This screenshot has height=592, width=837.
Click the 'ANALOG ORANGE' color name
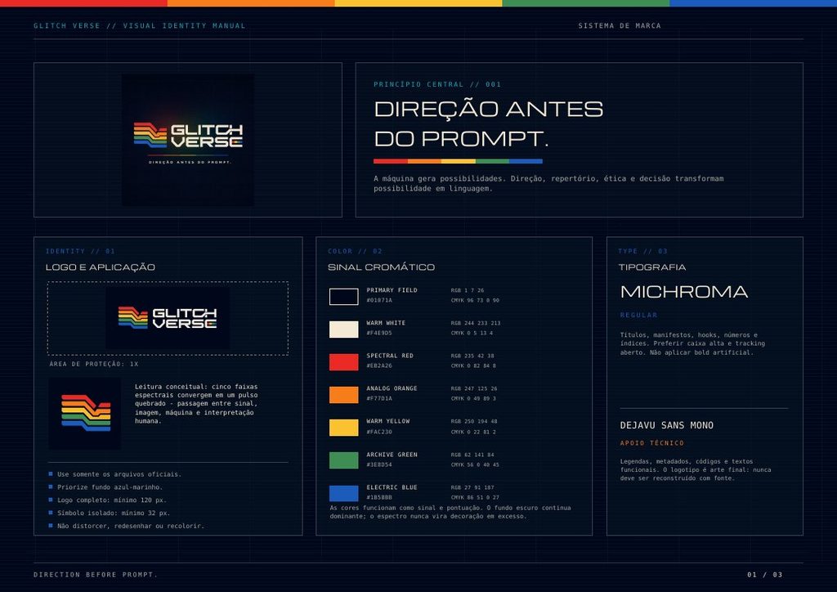(x=392, y=388)
